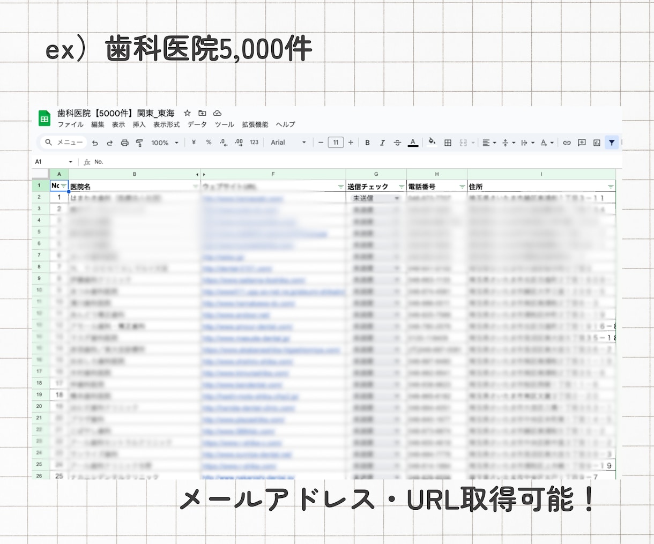Viewport: 654px width, 544px height.
Task: Click the merge cells icon
Action: coord(463,143)
